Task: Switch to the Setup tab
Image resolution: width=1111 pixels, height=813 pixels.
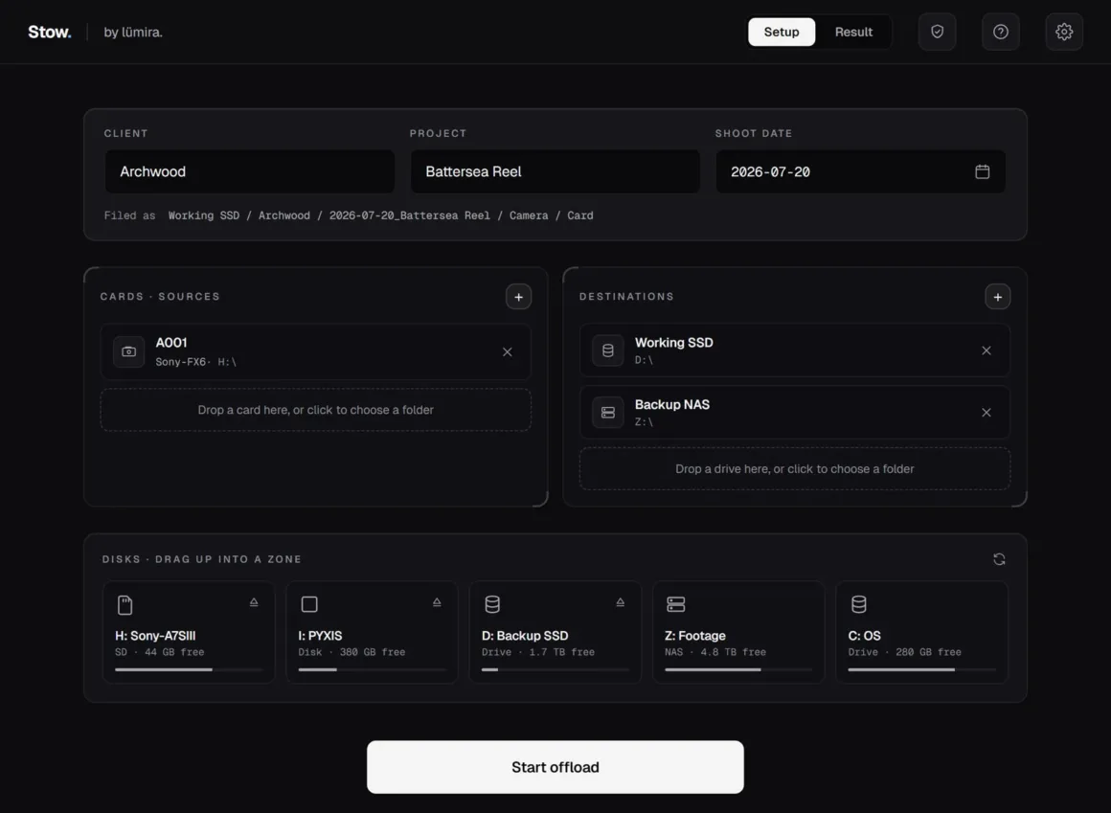Action: point(782,32)
